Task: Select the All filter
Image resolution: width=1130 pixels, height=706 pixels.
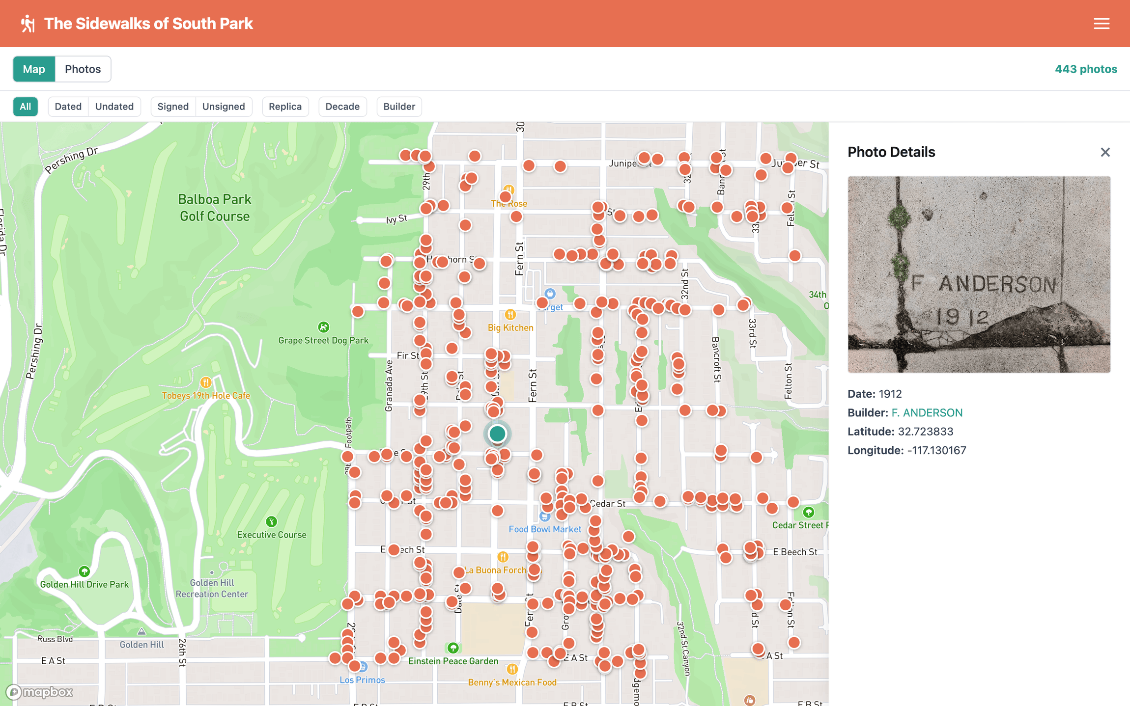Action: coord(26,107)
